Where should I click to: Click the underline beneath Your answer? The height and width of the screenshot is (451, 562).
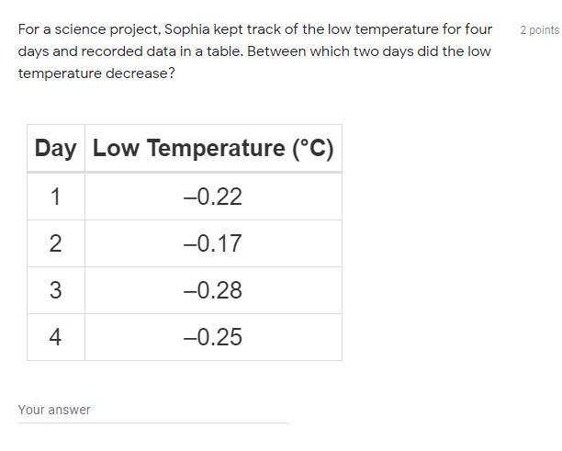152,423
